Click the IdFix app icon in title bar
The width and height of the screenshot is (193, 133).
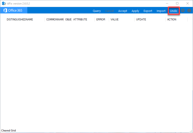coord(4,3)
